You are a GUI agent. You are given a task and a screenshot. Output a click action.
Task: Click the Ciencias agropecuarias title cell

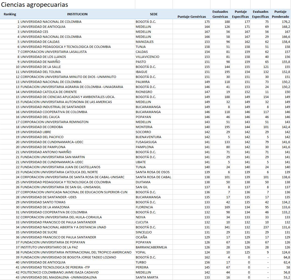tap(35, 5)
